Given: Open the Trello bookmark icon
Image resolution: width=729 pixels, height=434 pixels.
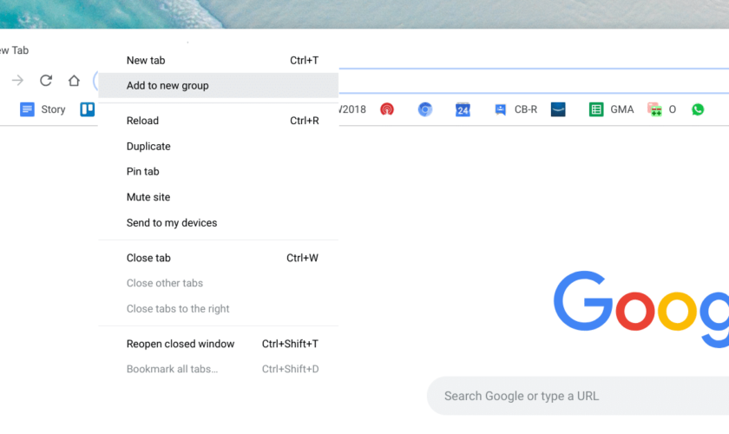Looking at the screenshot, I should [x=88, y=109].
